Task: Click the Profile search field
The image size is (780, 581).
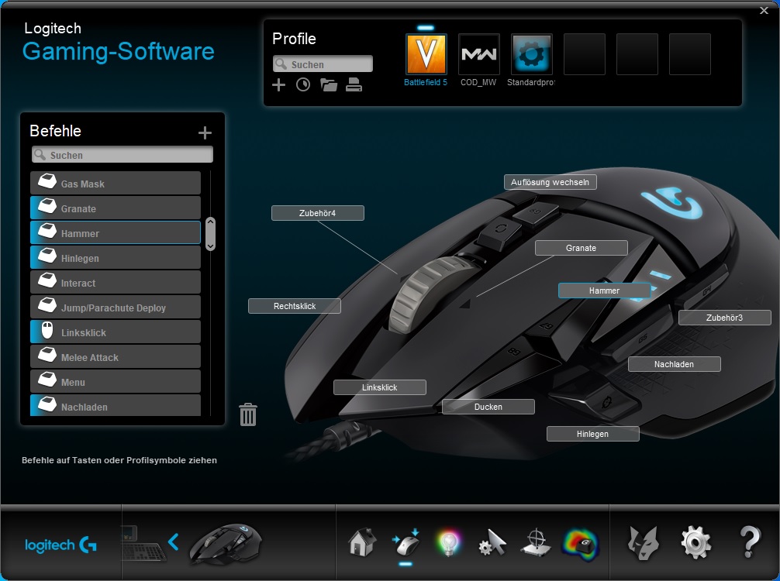Action: [x=323, y=64]
